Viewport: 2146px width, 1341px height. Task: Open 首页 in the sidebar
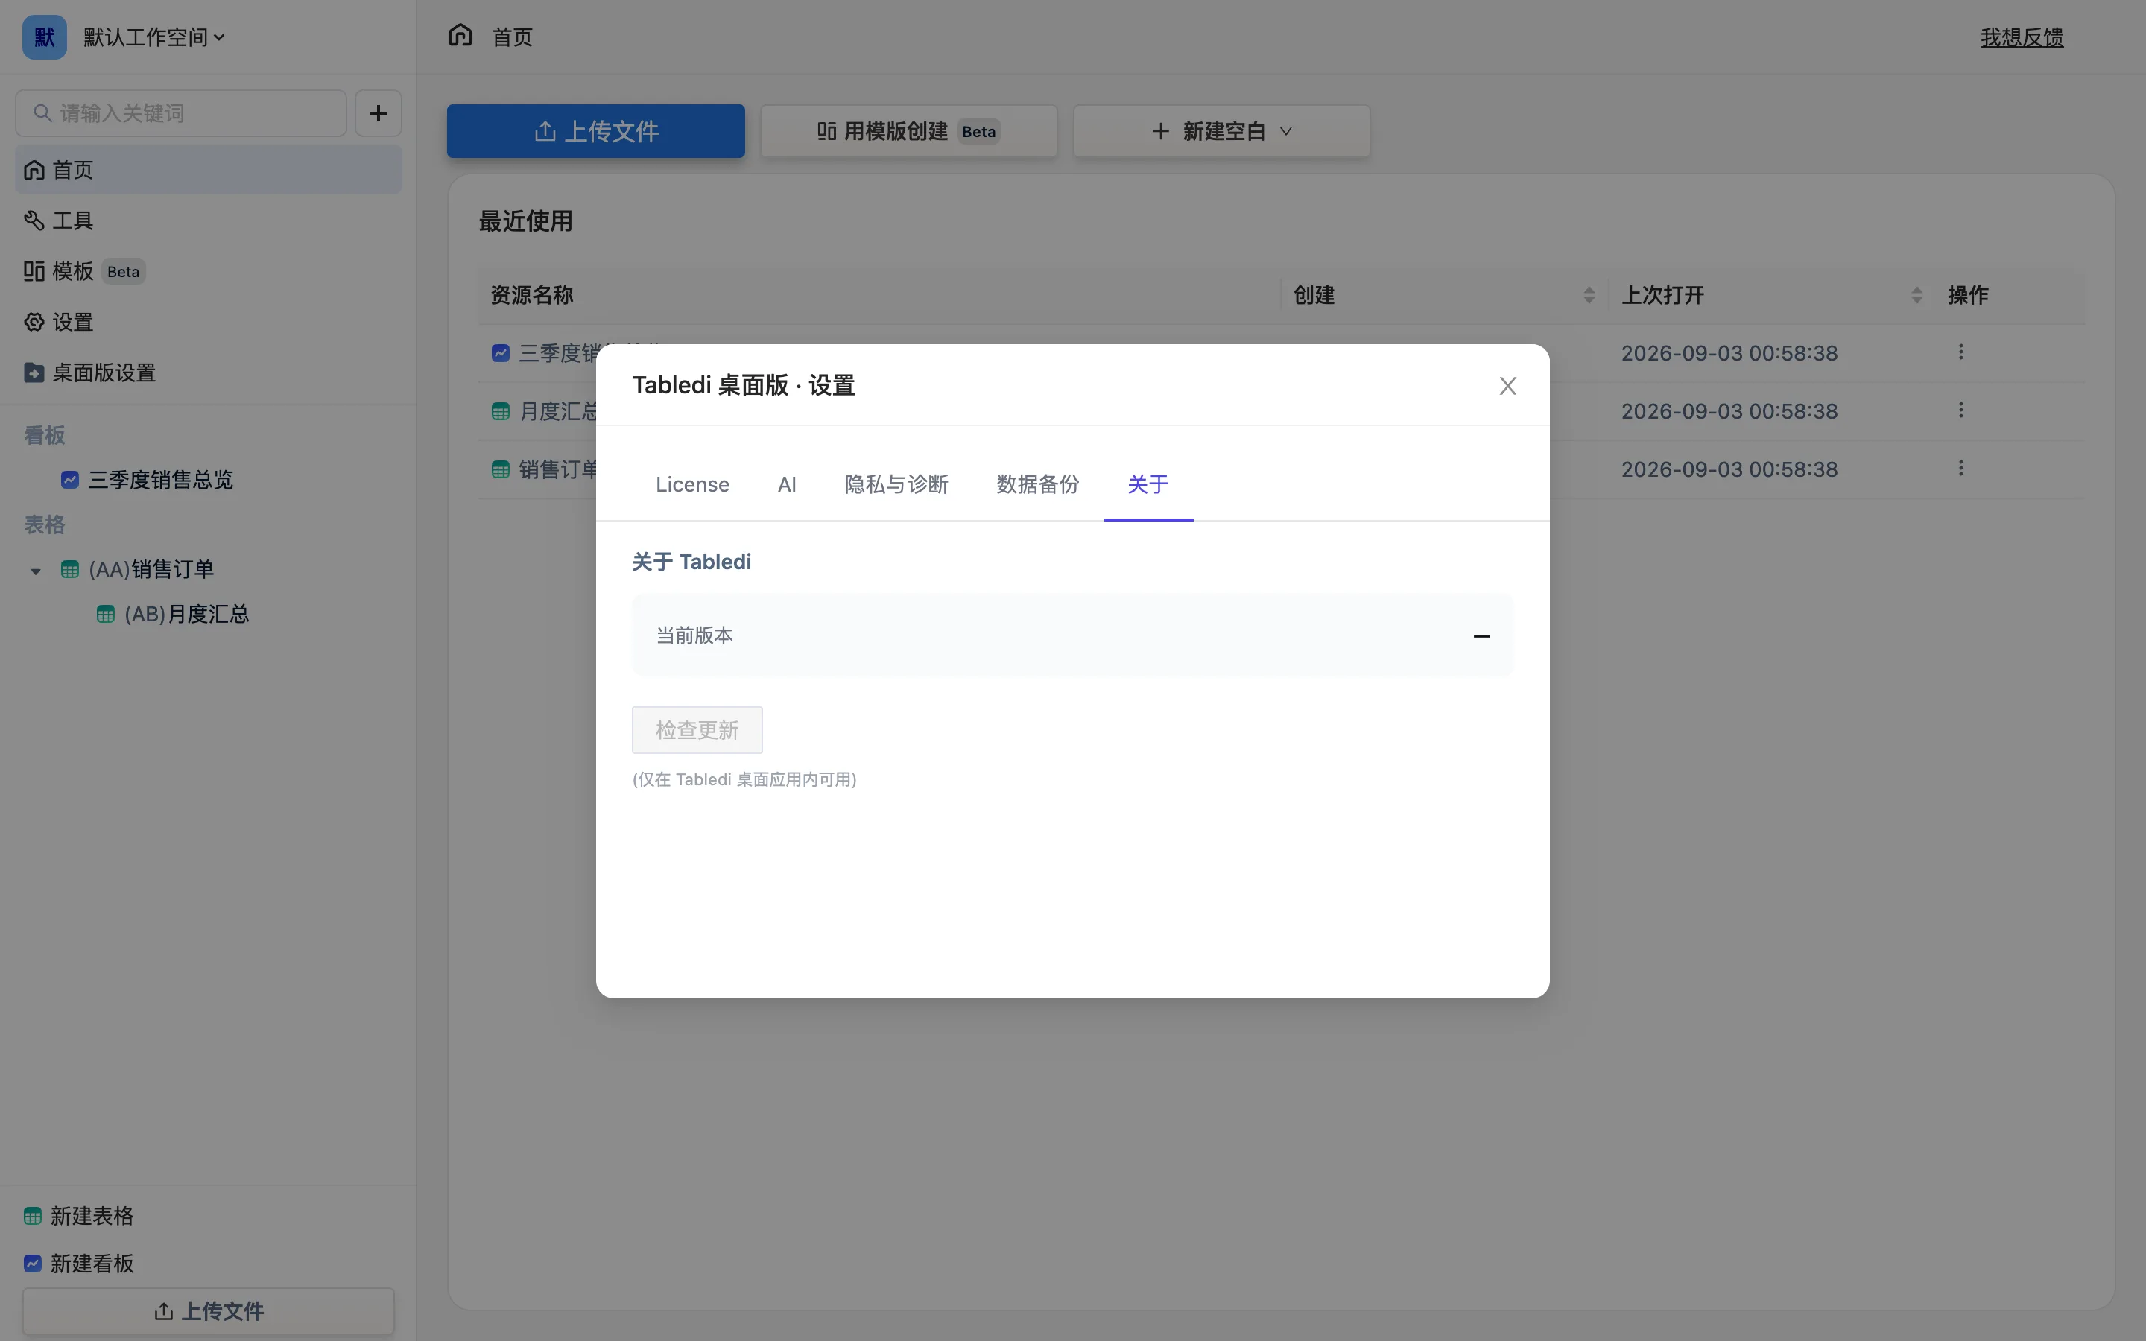[x=209, y=169]
